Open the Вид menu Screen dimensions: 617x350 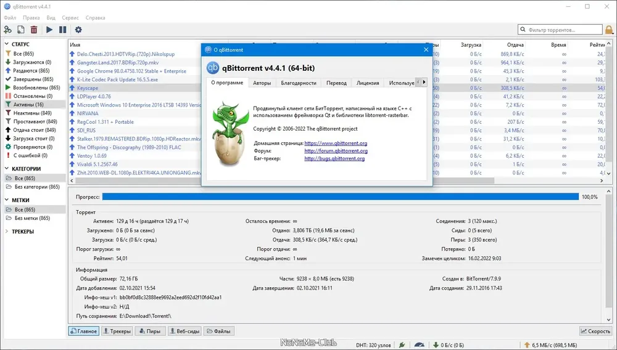(x=51, y=18)
